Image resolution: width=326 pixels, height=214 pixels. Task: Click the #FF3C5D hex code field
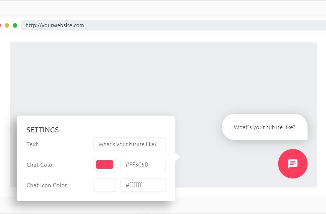(x=143, y=165)
